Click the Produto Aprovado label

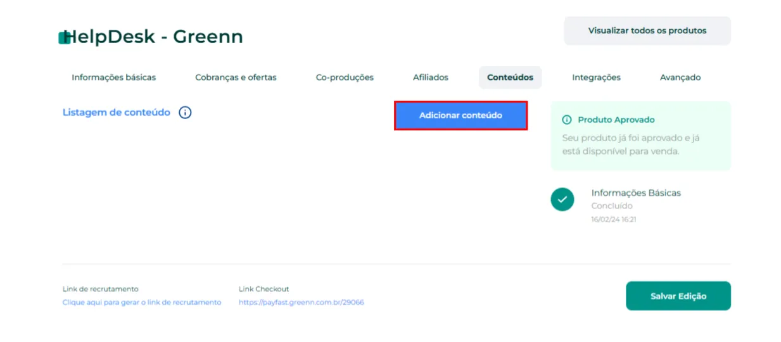point(616,120)
